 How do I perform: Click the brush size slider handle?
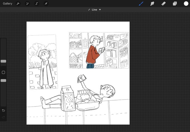coord(3,61)
